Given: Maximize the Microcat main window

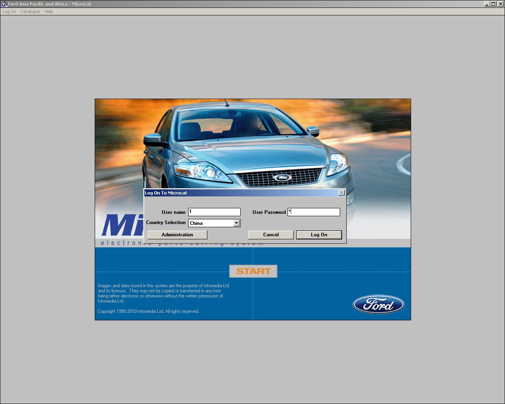Looking at the screenshot, I should 493,4.
